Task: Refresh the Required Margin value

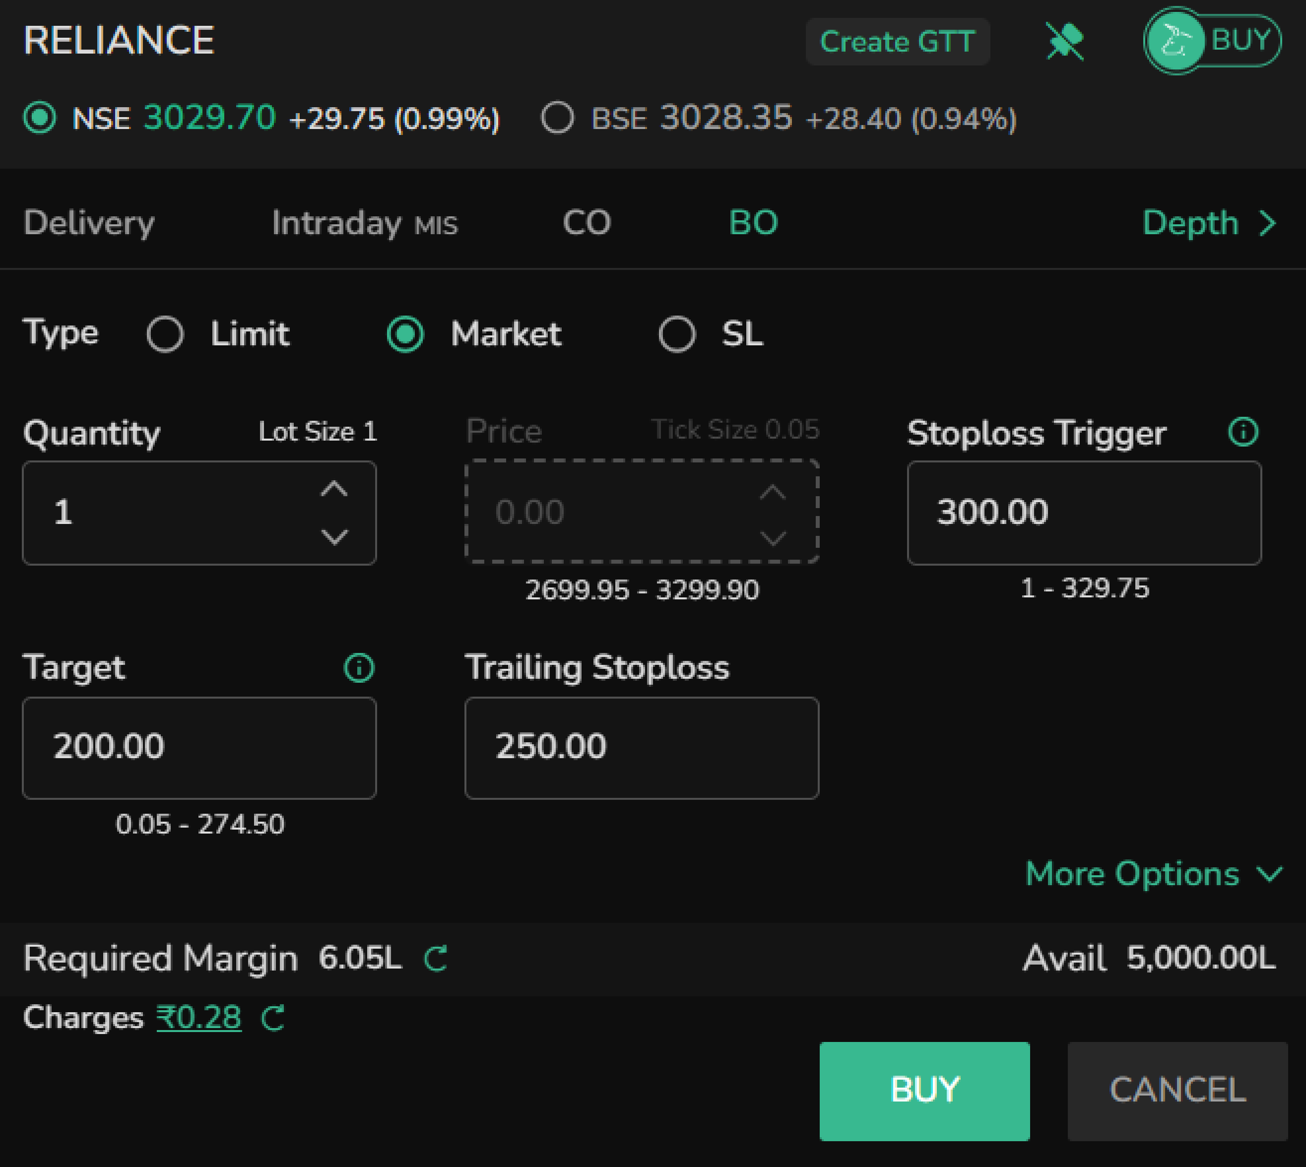Action: pyautogui.click(x=436, y=959)
